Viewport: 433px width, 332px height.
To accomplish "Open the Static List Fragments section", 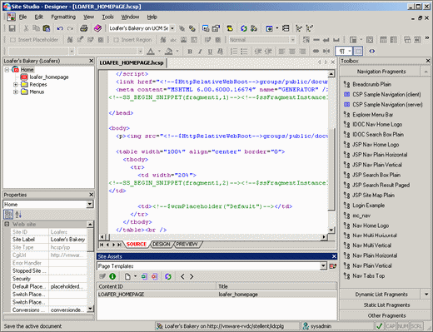I will tap(386, 305).
